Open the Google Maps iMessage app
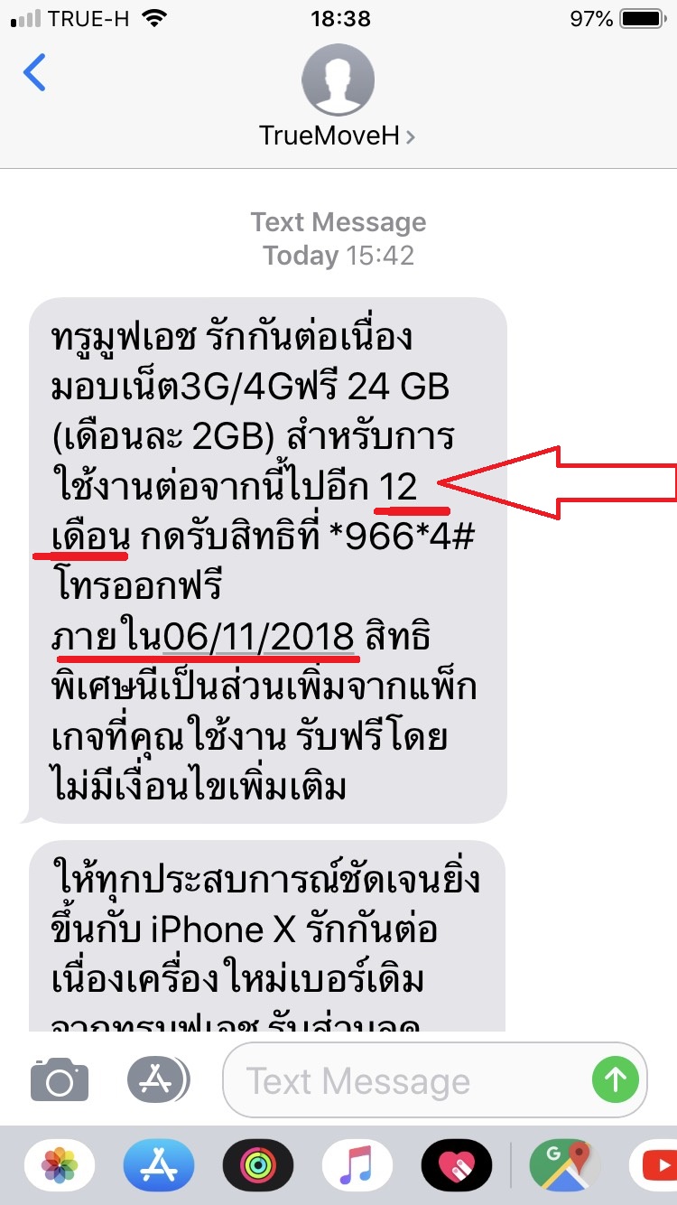Viewport: 677px width, 1205px height. point(565,1165)
